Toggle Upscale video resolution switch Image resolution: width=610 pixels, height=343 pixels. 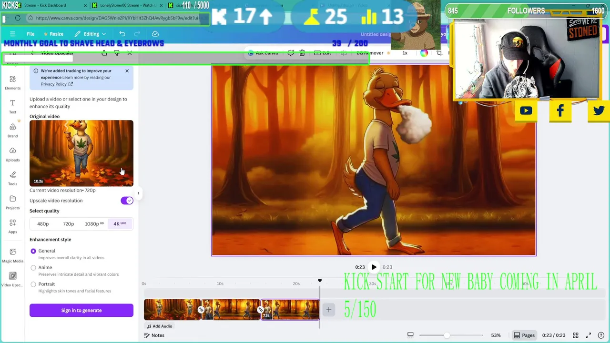[127, 201]
